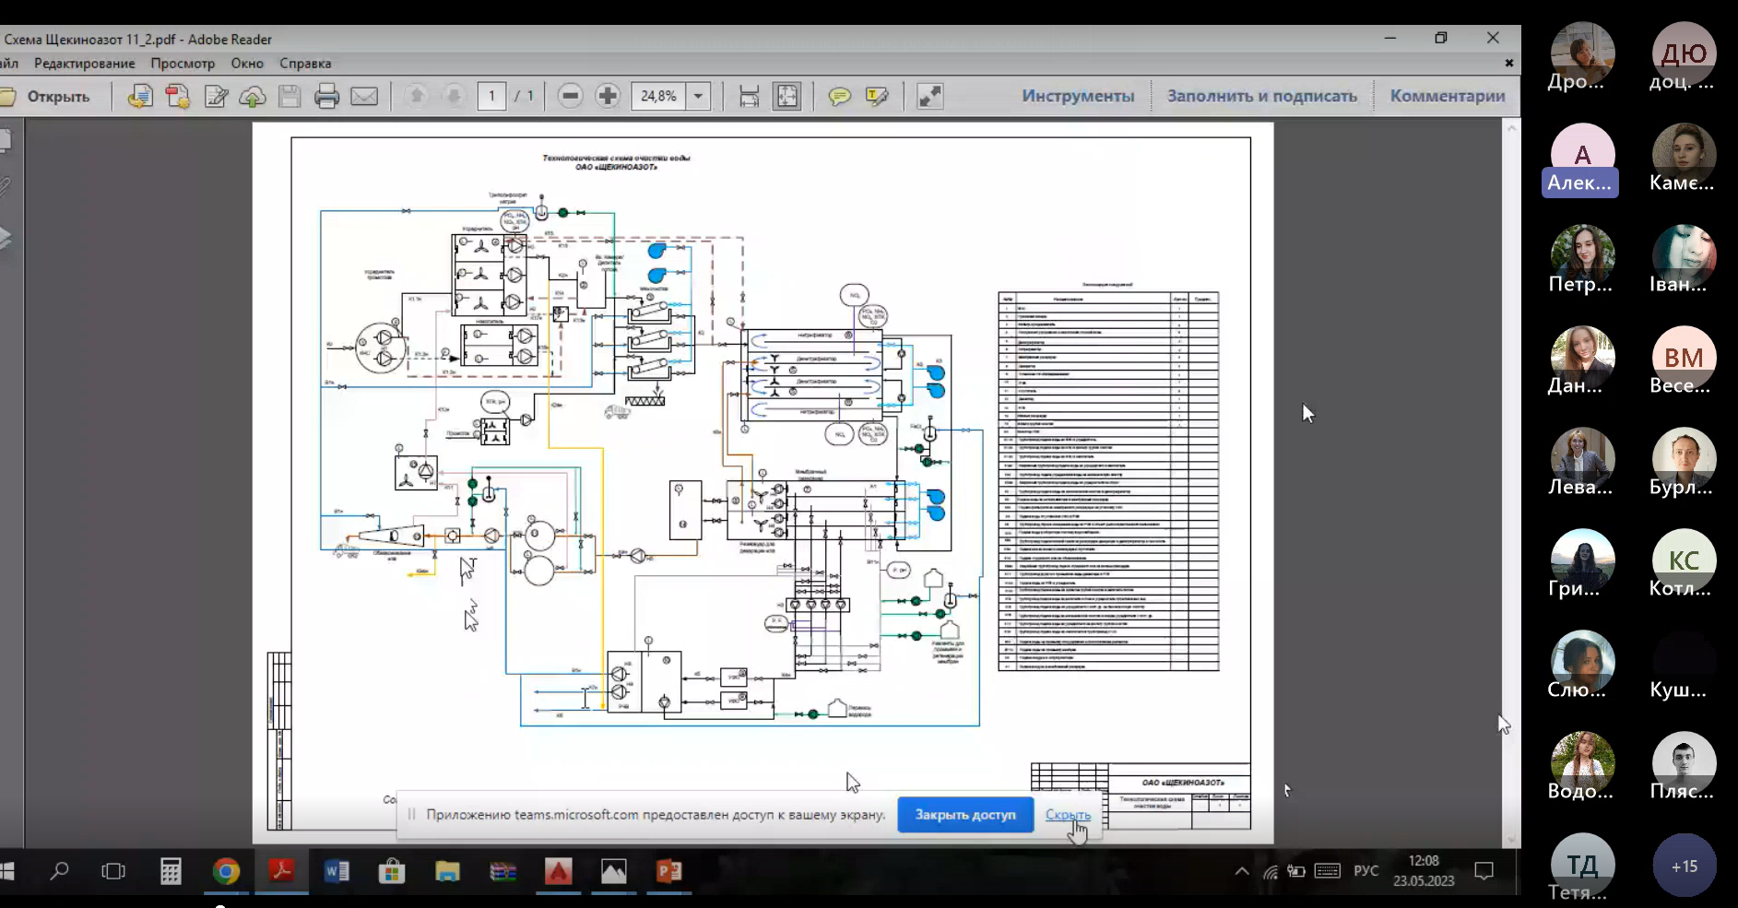Switch to read mode with expand arrows

[x=929, y=96]
